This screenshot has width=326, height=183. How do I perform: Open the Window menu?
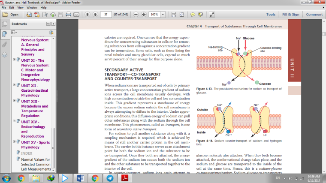click(x=32, y=8)
